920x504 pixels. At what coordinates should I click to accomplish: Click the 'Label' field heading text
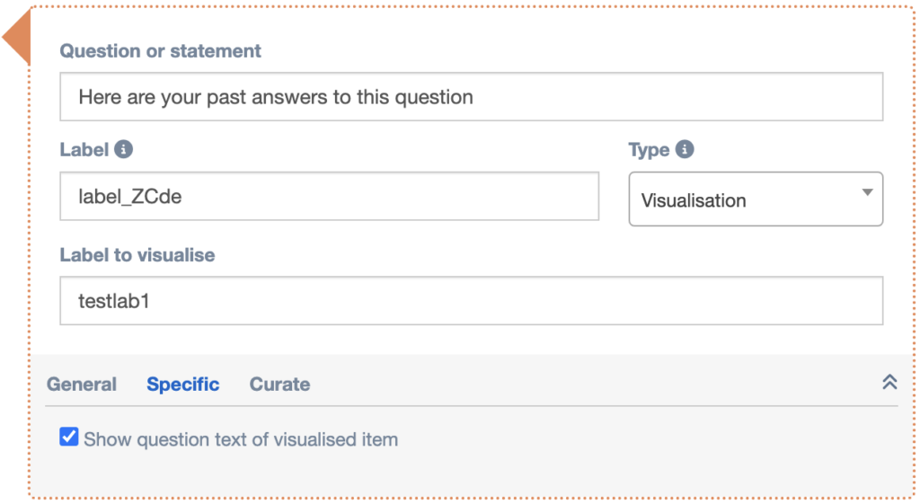click(x=84, y=150)
